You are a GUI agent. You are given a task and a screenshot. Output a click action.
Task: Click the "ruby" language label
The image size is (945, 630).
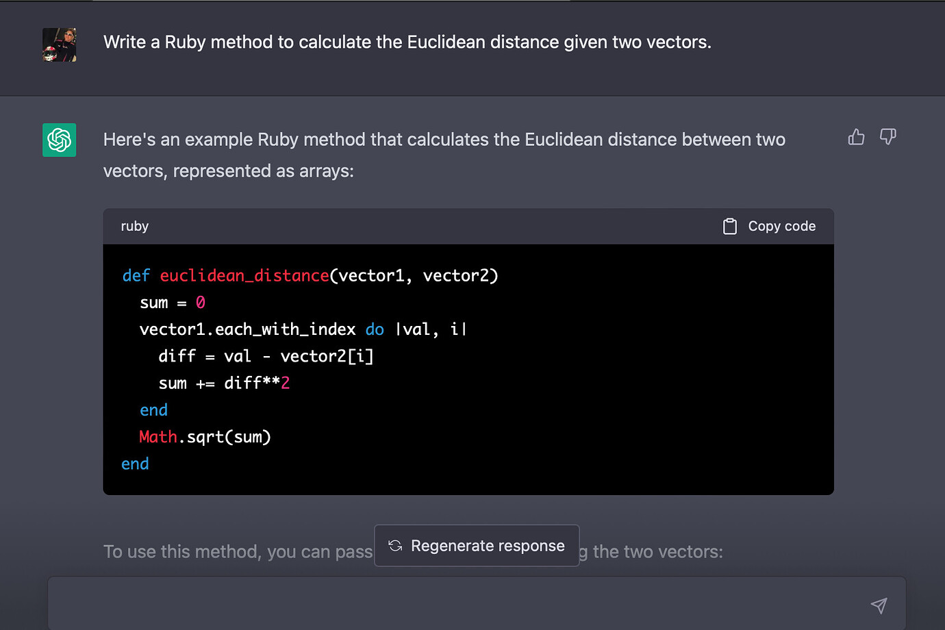pyautogui.click(x=135, y=227)
